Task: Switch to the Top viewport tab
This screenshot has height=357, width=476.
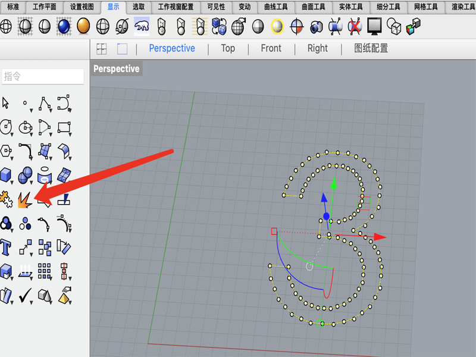Action: [x=228, y=48]
